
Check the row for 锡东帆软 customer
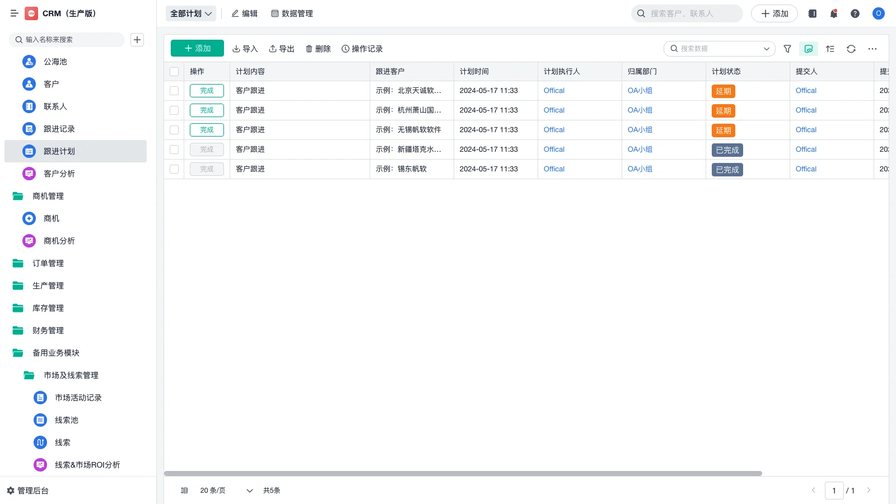[x=174, y=169]
